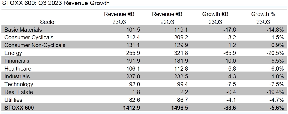Click Healthcare 23Q3 revenue 106.1
Image resolution: width=288 pixels, height=114 pixels.
(133, 69)
